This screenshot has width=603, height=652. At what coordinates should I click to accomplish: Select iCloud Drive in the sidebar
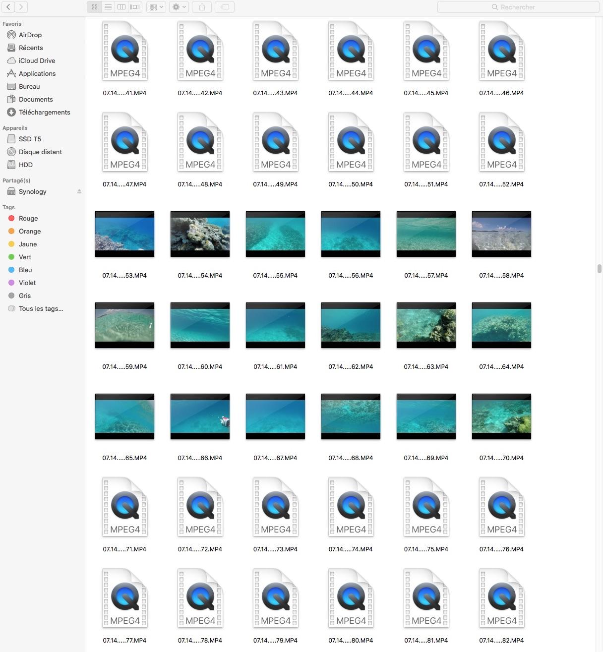[37, 60]
